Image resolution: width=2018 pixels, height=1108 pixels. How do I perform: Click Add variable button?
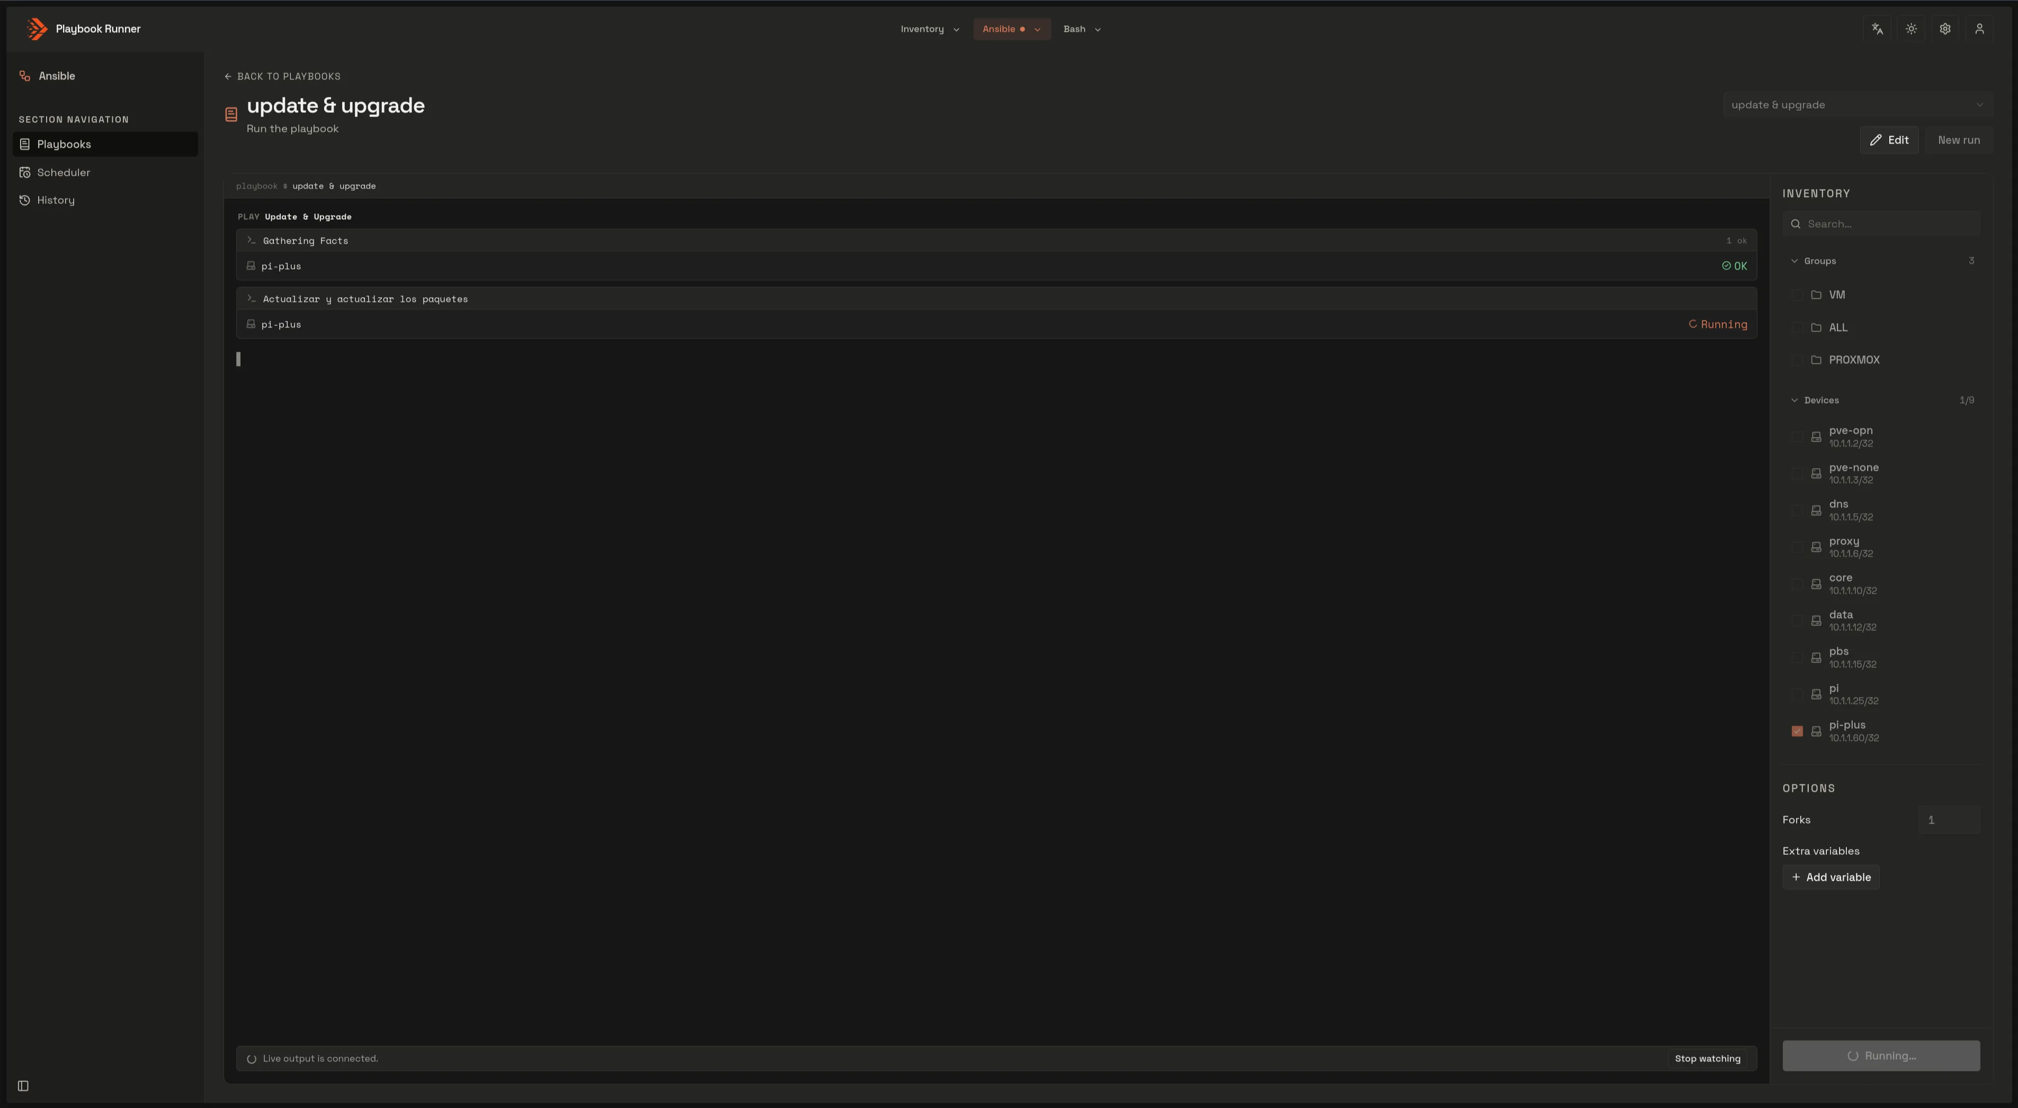tap(1831, 877)
